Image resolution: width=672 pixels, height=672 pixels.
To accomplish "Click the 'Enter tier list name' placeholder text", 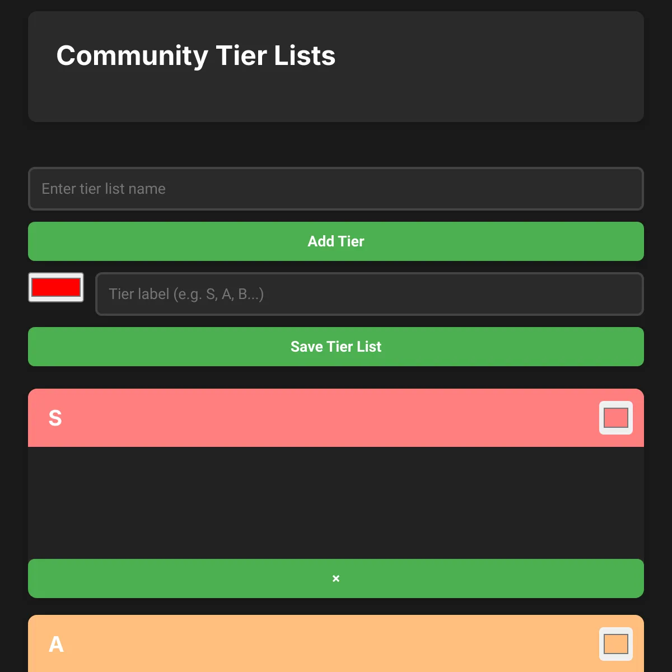I will click(x=104, y=189).
